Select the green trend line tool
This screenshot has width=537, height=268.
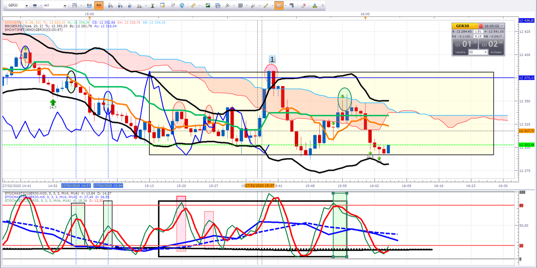pos(266,5)
